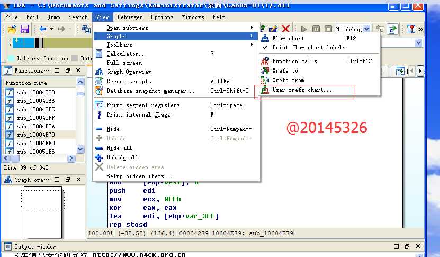
Task: Click the graph overview thumbnail
Action: 43,212
